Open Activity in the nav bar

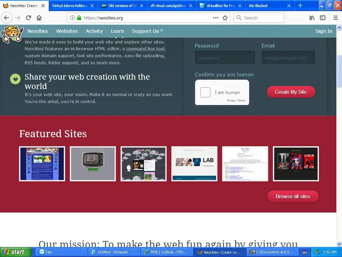[x=94, y=31]
